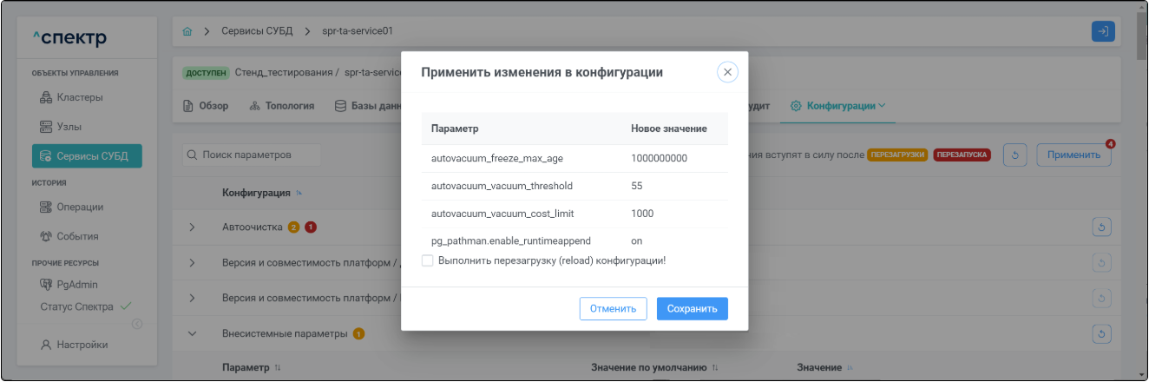The width and height of the screenshot is (1149, 382).
Task: Click the ПЕРЕЗАПУСКА badge
Action: 962,155
